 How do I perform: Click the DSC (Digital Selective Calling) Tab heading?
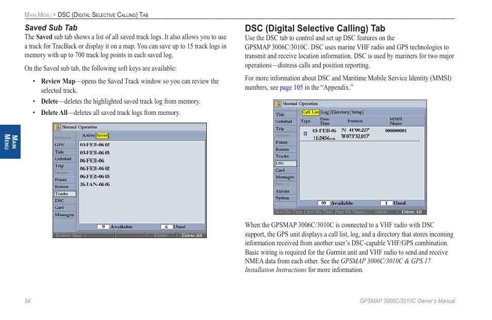[315, 28]
